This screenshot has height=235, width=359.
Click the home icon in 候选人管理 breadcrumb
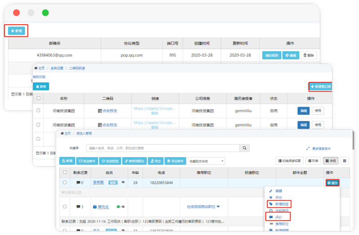tap(62, 134)
